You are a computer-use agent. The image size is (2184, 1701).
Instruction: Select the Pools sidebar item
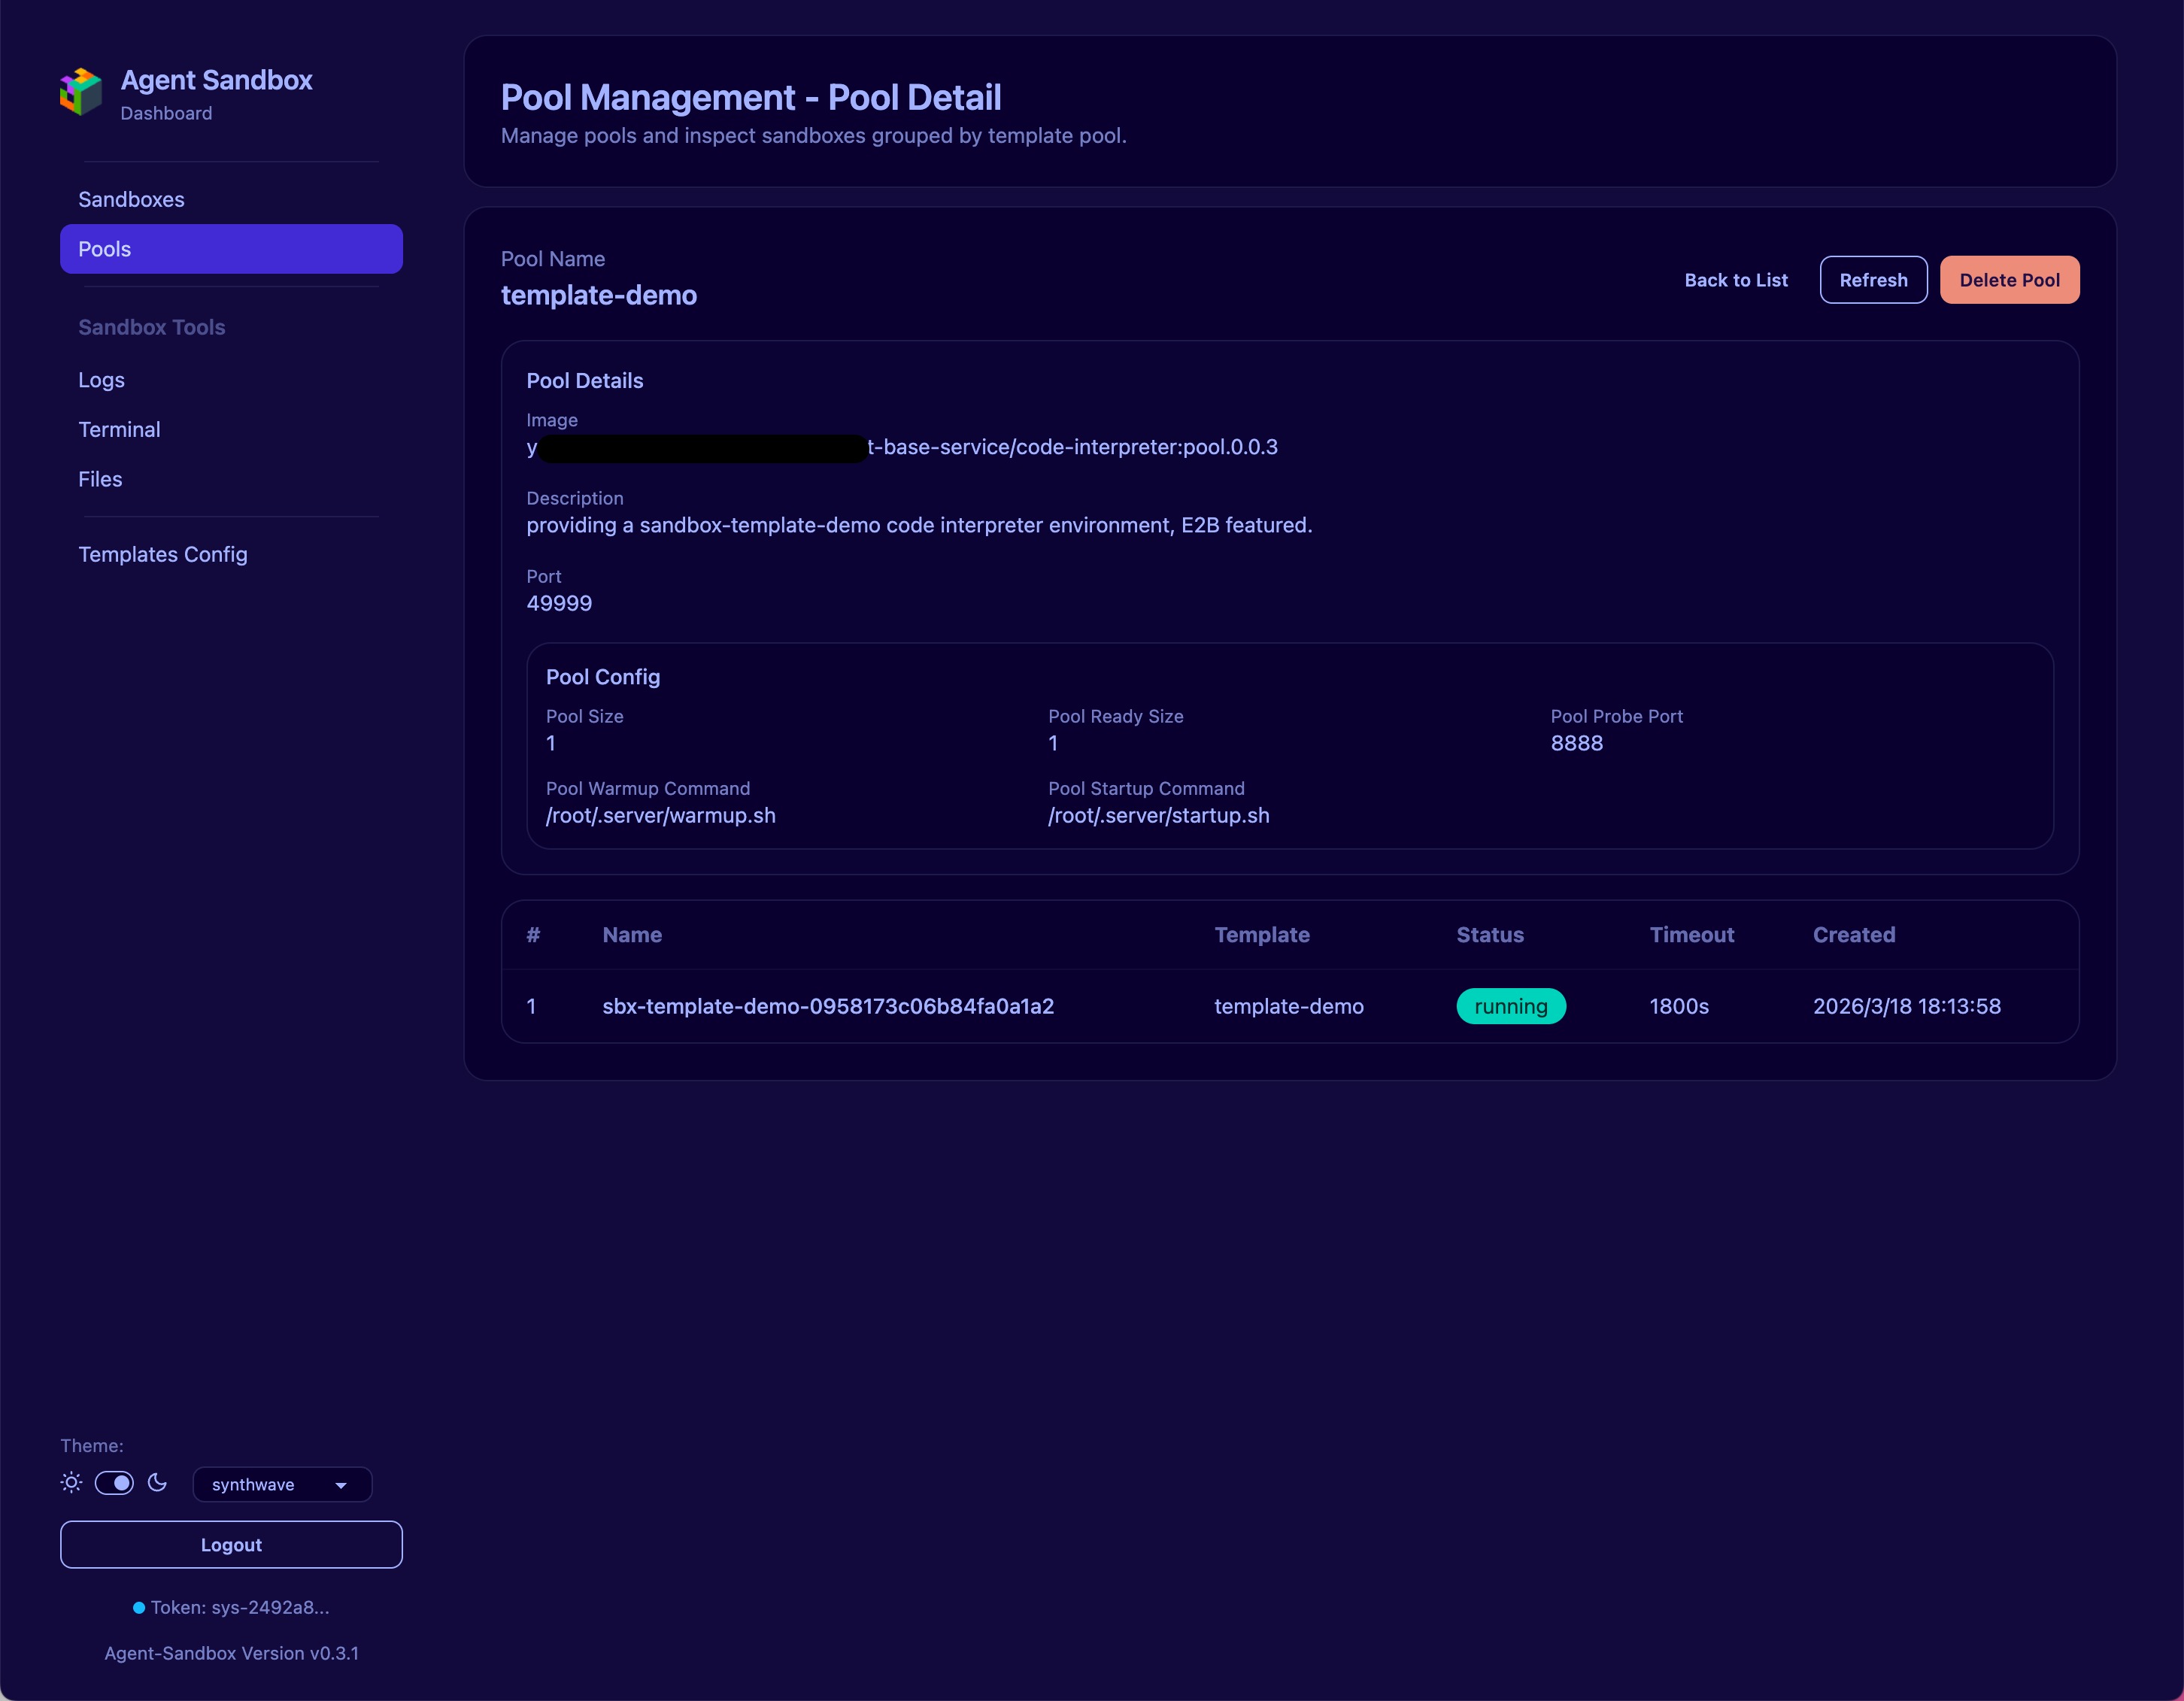[231, 249]
